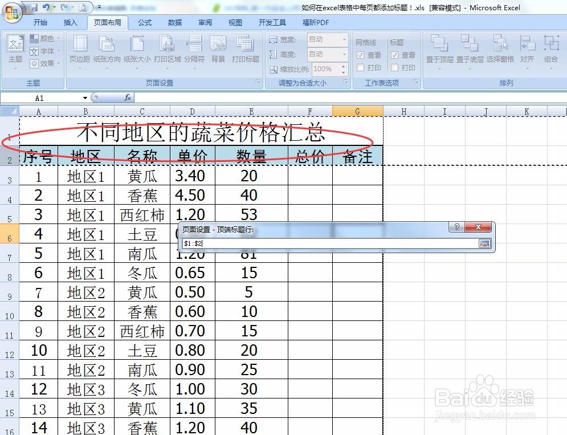Open the Sheet Options (工作表选项) dialog launcher
Image resolution: width=567 pixels, height=435 pixels.
click(416, 82)
